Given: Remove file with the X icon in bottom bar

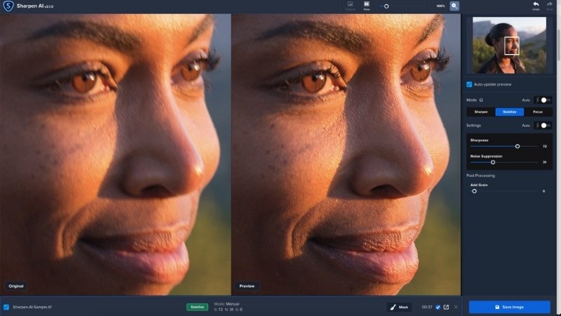Looking at the screenshot, I should tap(456, 307).
